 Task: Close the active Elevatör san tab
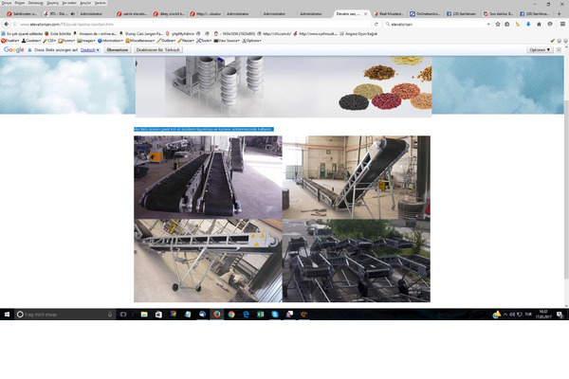[x=365, y=14]
